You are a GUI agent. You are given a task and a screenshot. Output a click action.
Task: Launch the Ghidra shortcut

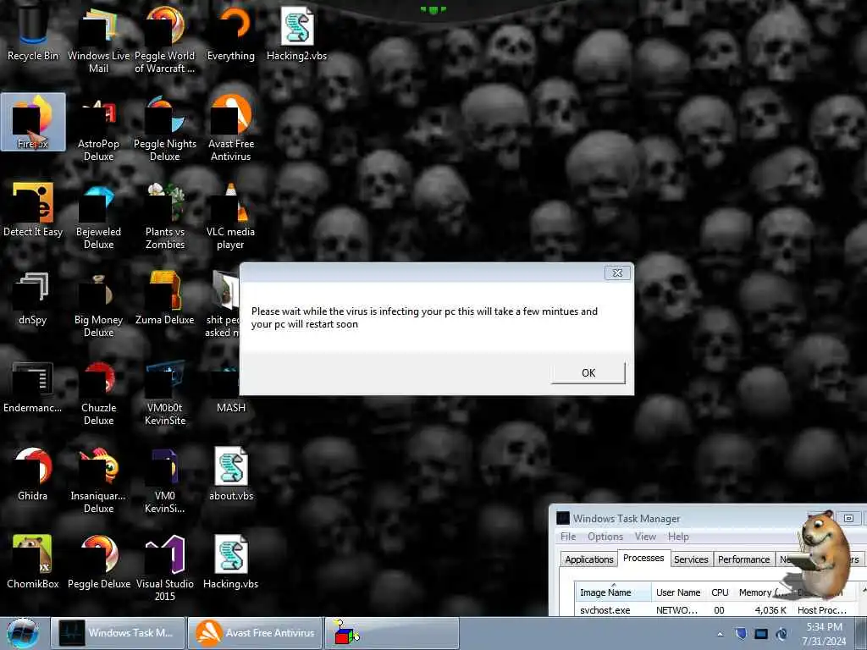[x=33, y=474]
